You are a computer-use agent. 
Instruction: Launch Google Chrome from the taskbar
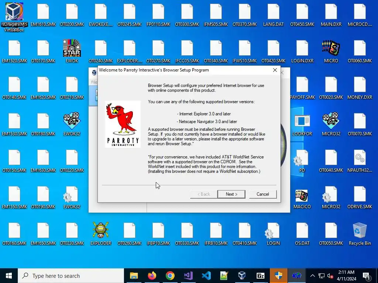click(170, 276)
